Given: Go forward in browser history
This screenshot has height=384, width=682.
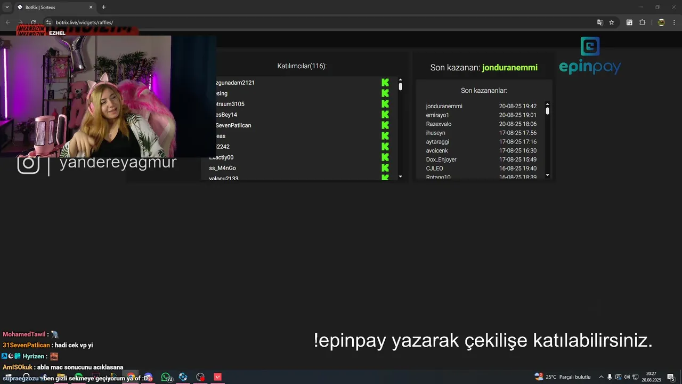Looking at the screenshot, I should 20,22.
